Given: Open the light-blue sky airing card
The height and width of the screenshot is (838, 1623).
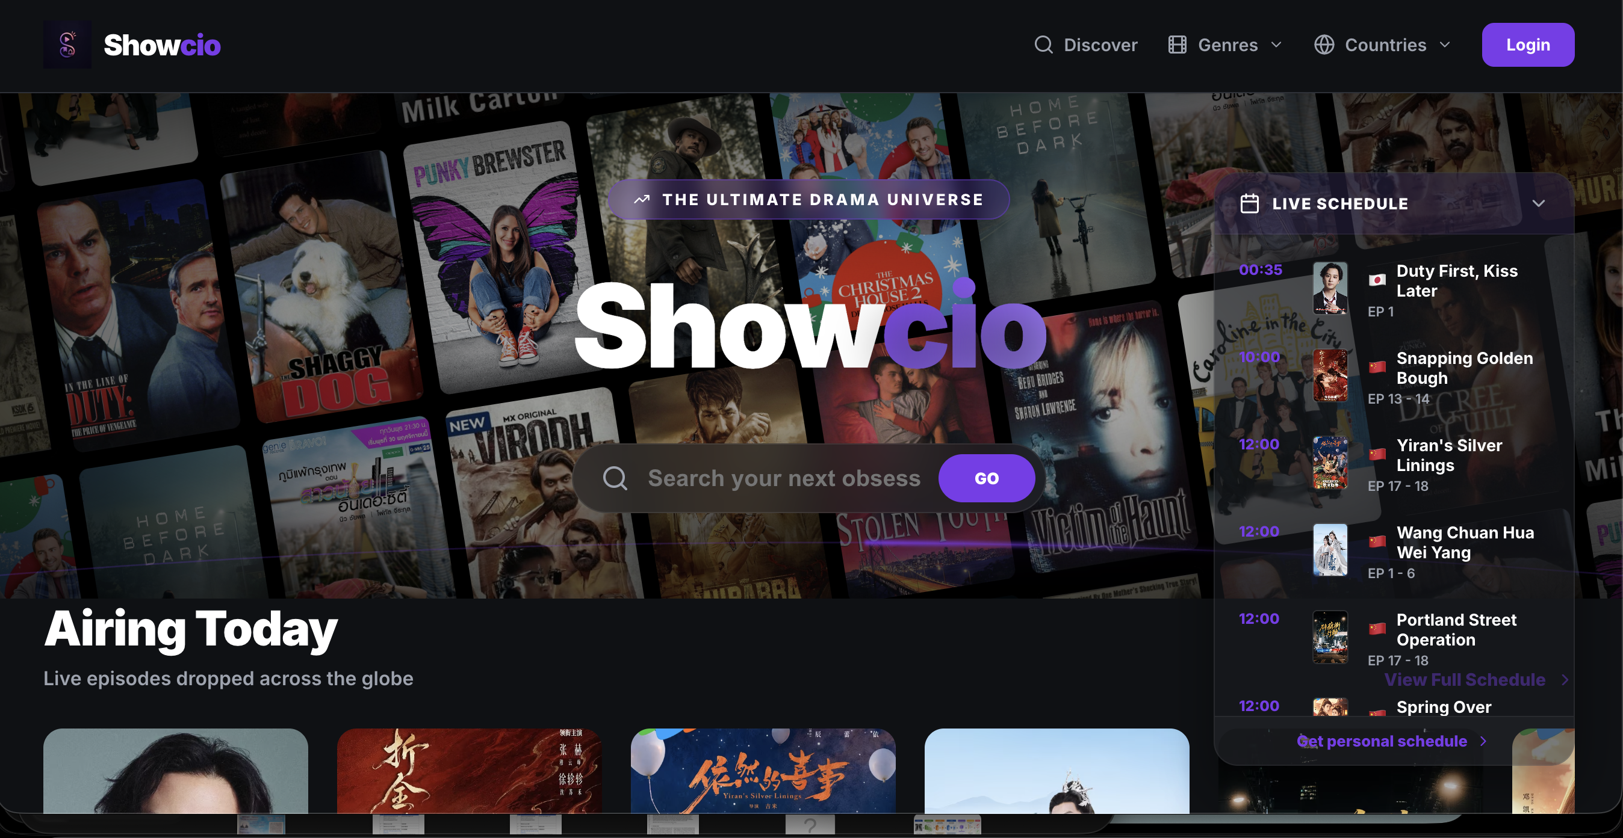Looking at the screenshot, I should coord(1057,771).
